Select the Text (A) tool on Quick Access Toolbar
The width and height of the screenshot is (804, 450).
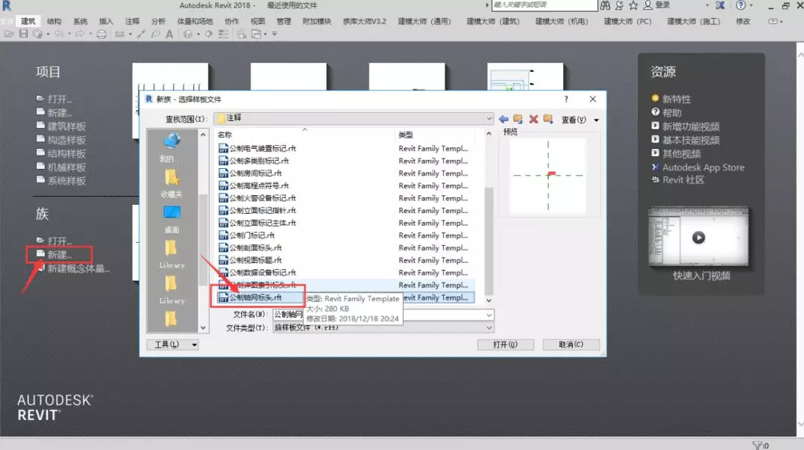pos(171,34)
